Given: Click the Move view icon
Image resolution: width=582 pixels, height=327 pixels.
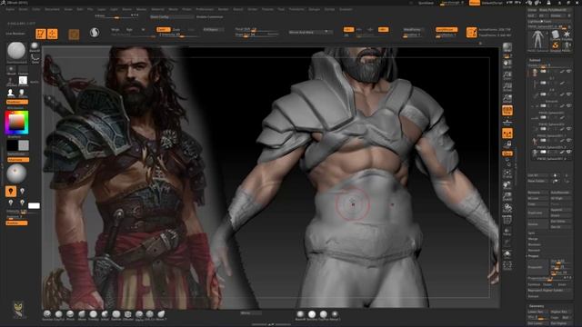Looking at the screenshot, I should pyautogui.click(x=507, y=185).
